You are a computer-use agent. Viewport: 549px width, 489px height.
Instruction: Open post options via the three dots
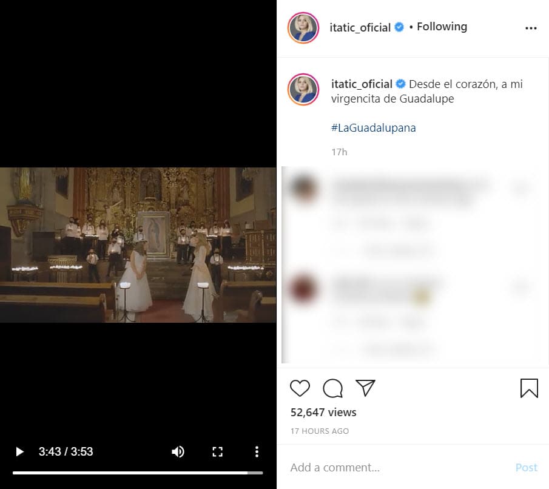click(x=531, y=28)
